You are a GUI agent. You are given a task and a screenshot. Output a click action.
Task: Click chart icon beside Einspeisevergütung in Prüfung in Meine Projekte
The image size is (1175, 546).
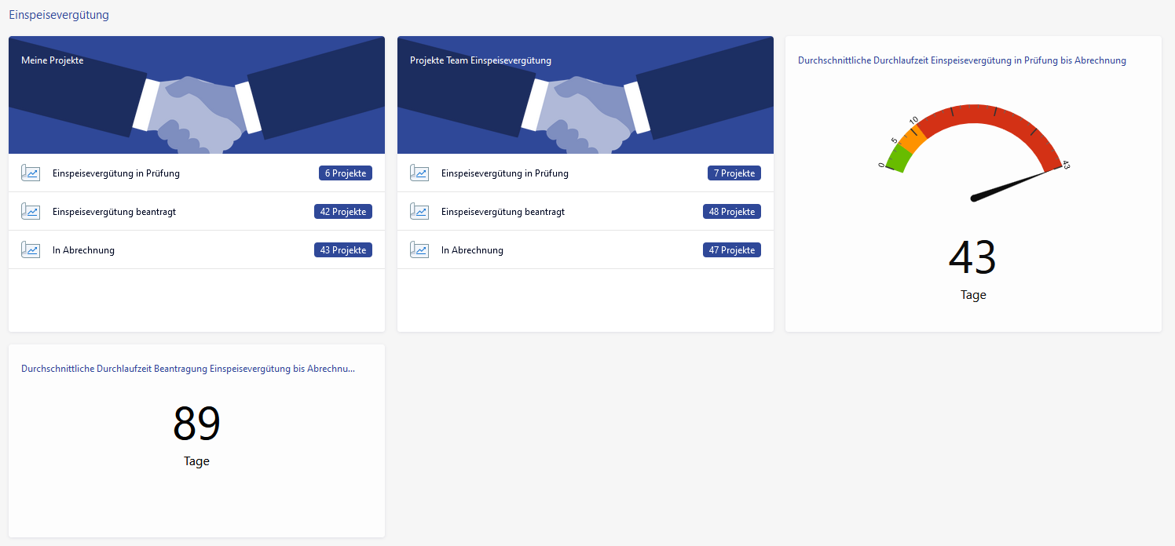[x=31, y=173]
